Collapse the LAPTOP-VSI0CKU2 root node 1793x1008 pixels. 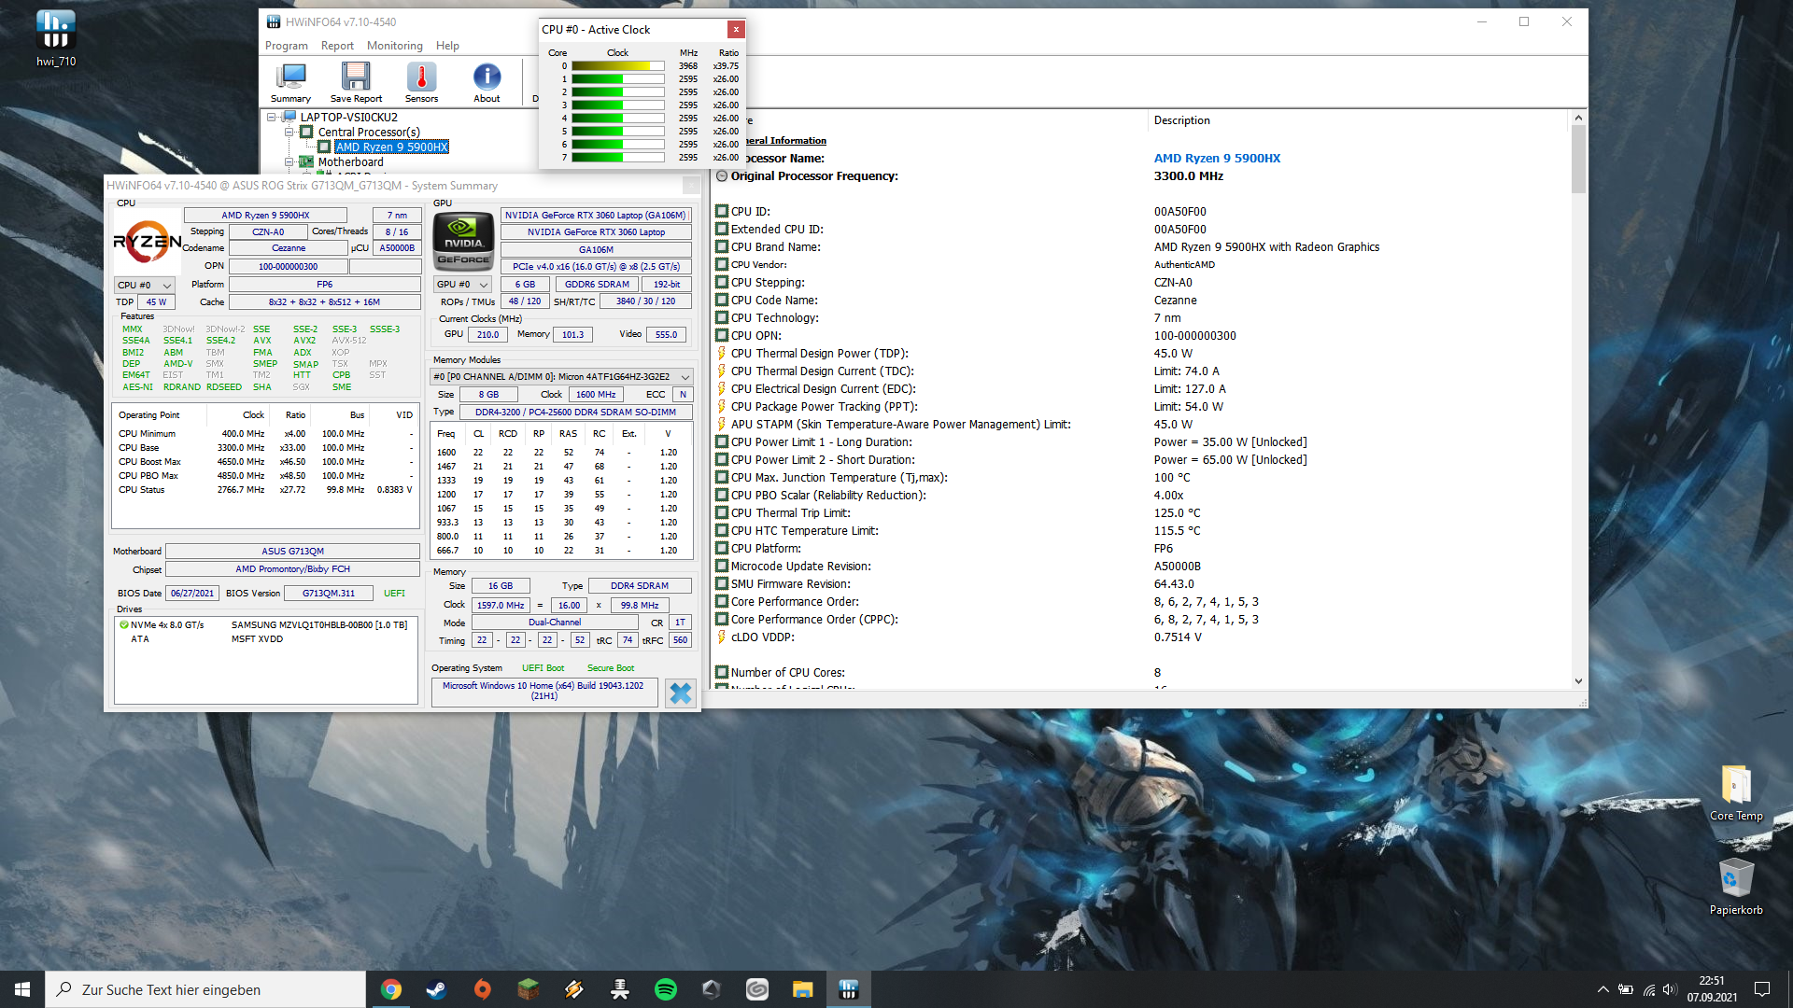[272, 118]
